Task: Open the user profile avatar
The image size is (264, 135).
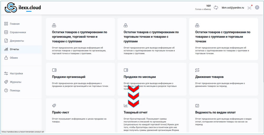Action: tap(257, 8)
